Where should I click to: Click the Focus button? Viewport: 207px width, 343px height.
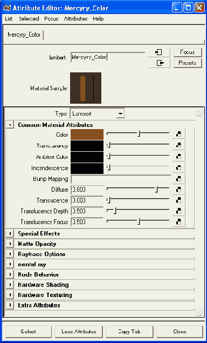(x=188, y=52)
